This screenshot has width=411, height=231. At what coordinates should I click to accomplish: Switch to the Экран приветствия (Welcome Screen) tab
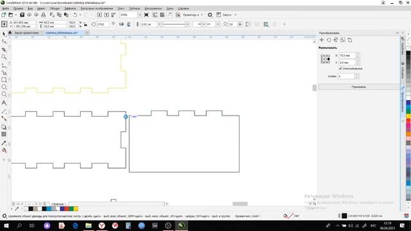(26, 33)
